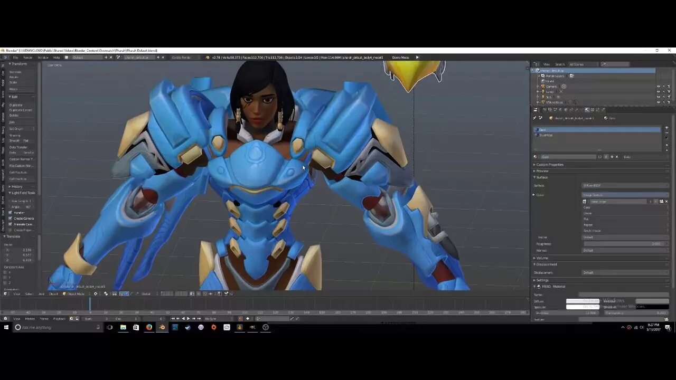Toggle the Handler checkbox

[x=10, y=213]
